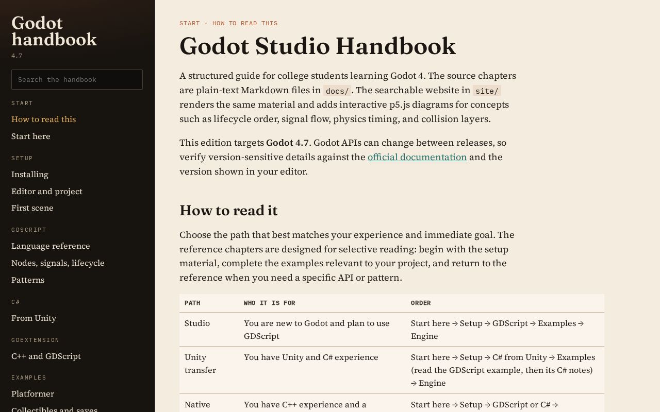Click the ORDER table column header
This screenshot has height=412, width=660.
tap(421, 303)
